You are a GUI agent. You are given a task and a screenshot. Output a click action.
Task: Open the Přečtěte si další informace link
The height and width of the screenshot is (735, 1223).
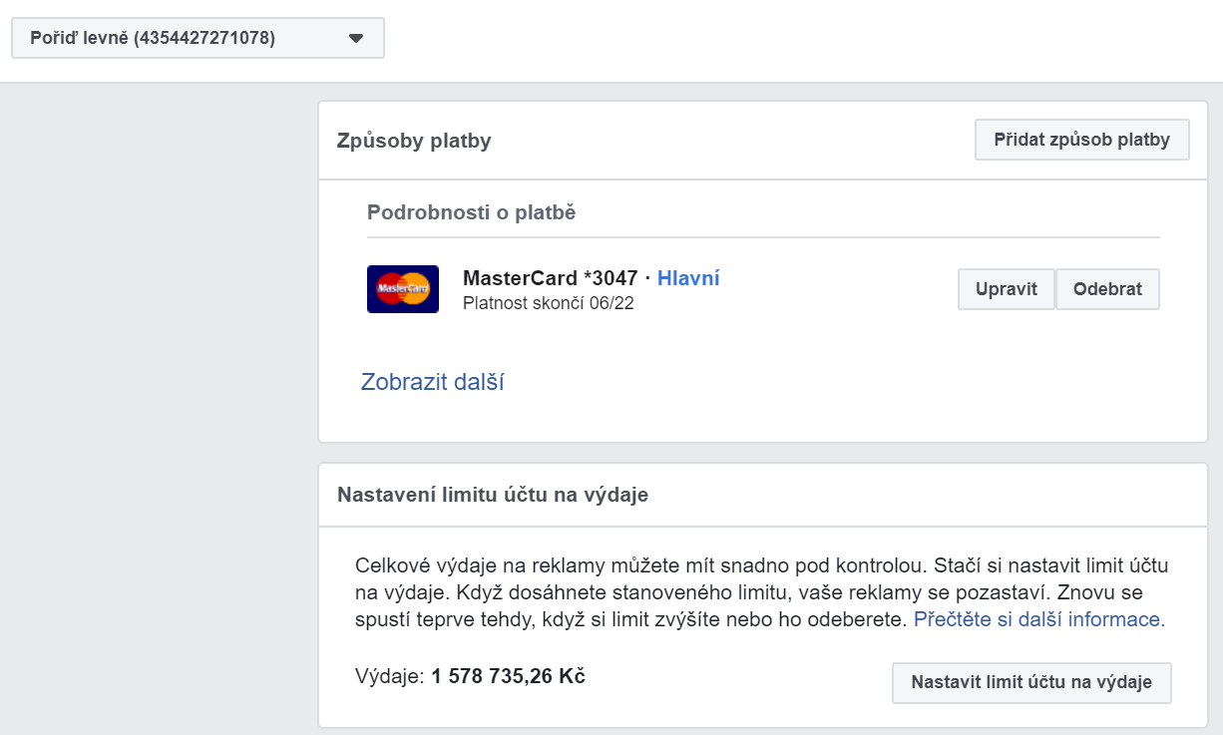1039,619
